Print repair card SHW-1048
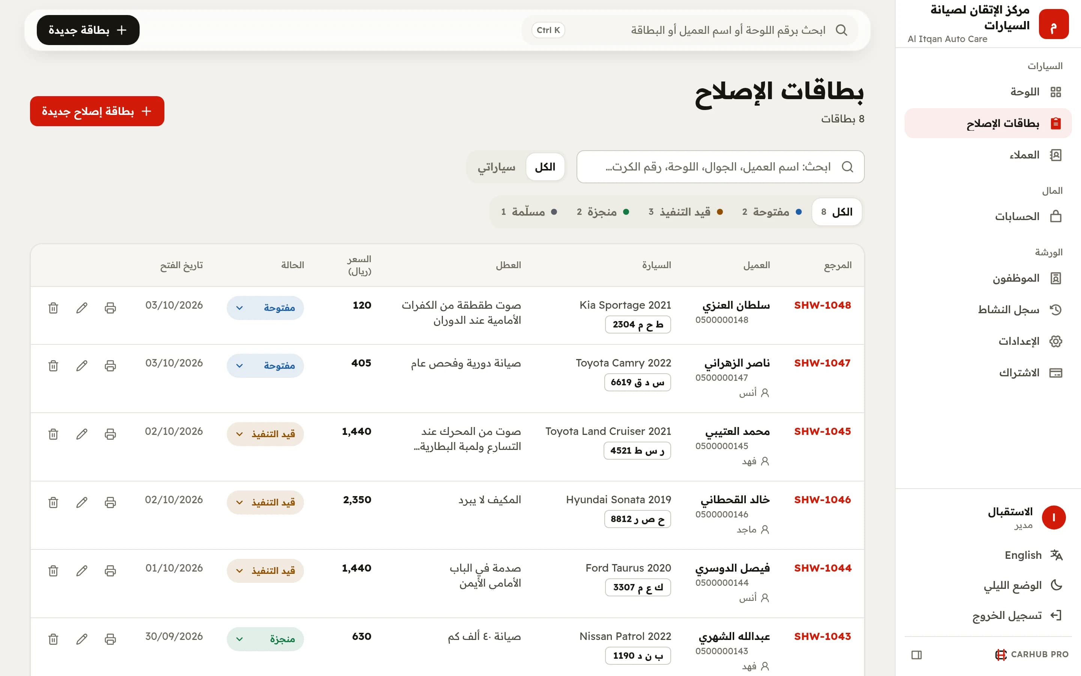 [x=110, y=308]
